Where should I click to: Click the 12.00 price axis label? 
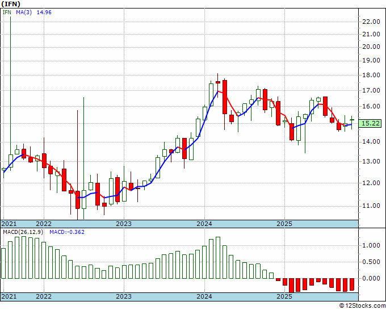click(x=371, y=183)
